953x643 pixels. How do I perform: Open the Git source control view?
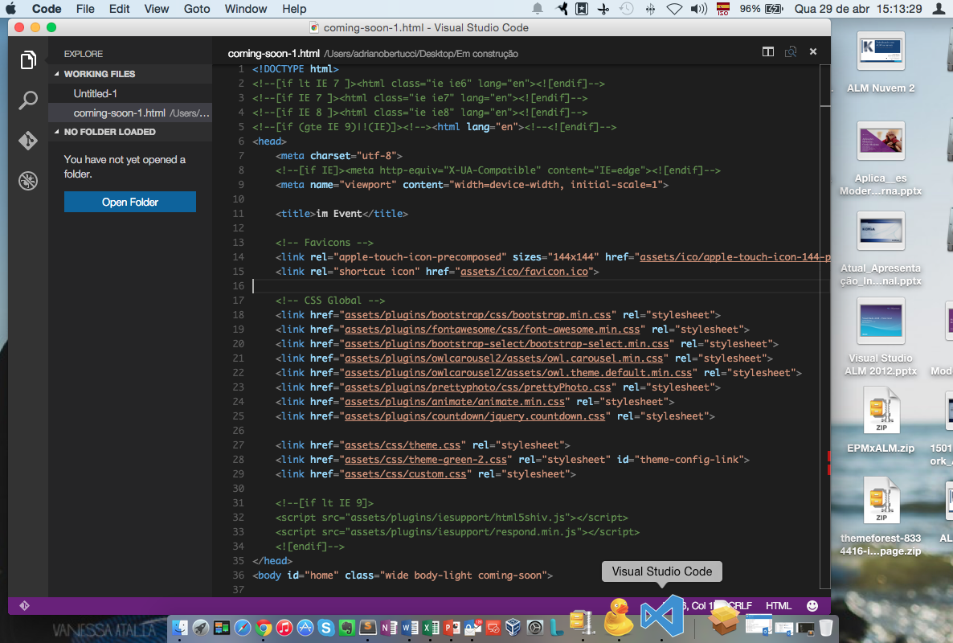28,141
